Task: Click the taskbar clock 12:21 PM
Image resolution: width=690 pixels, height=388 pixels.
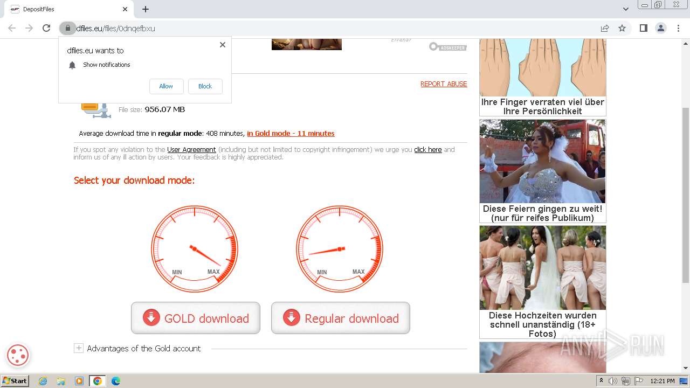Action: 663,381
